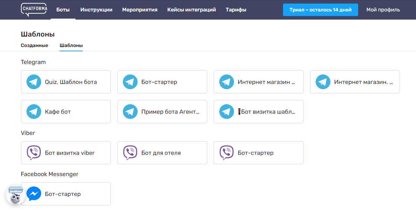Select the Quiz. Шаблон бота template
The height and width of the screenshot is (212, 416).
[x=70, y=82]
